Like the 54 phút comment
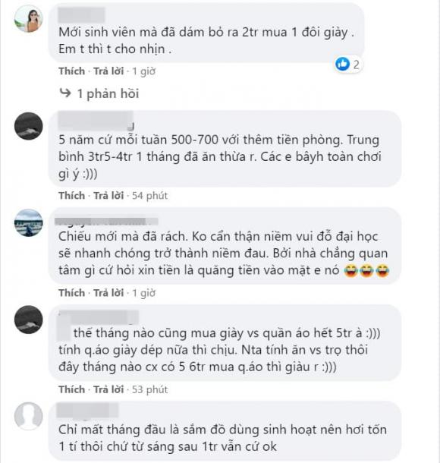 pos(72,196)
